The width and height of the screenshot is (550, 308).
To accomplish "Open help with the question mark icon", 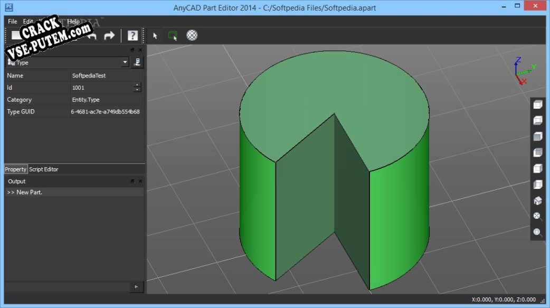I will (x=132, y=36).
